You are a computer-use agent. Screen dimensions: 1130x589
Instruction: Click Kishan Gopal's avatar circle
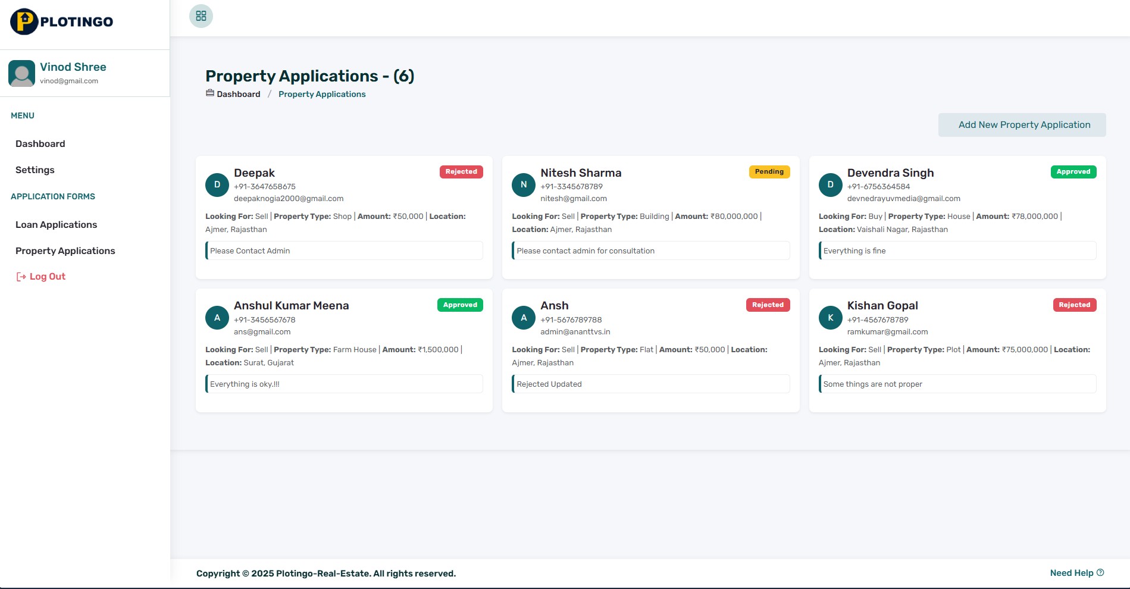pyautogui.click(x=830, y=318)
